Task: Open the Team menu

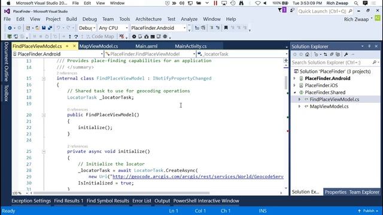Action: (108, 19)
